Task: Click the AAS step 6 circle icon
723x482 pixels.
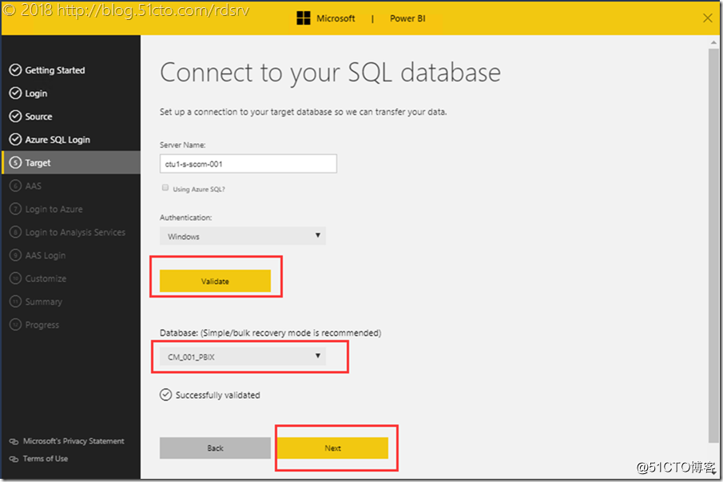Action: click(15, 186)
